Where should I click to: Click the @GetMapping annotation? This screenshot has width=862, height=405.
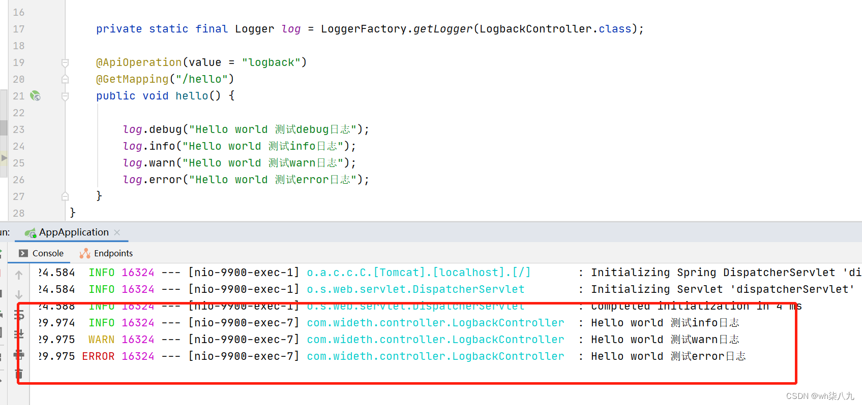click(x=132, y=79)
